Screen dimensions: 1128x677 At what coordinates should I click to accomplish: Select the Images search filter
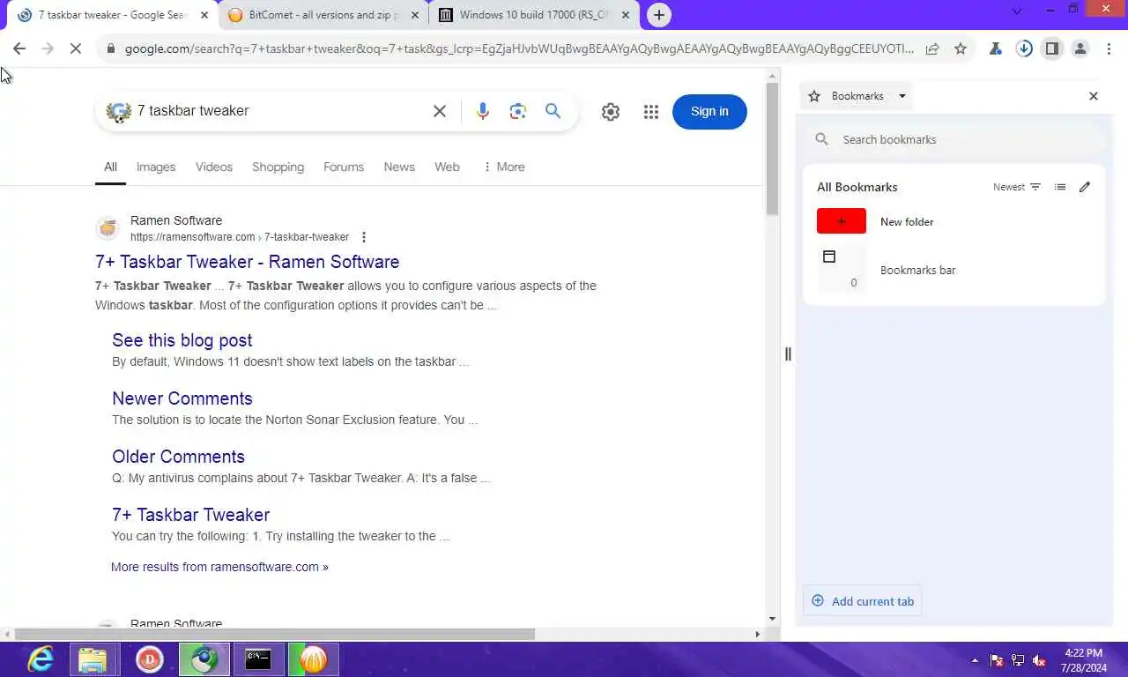(156, 167)
